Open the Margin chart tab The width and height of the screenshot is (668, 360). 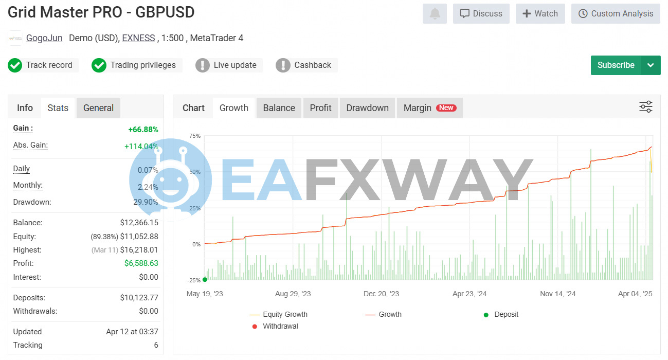coord(430,108)
